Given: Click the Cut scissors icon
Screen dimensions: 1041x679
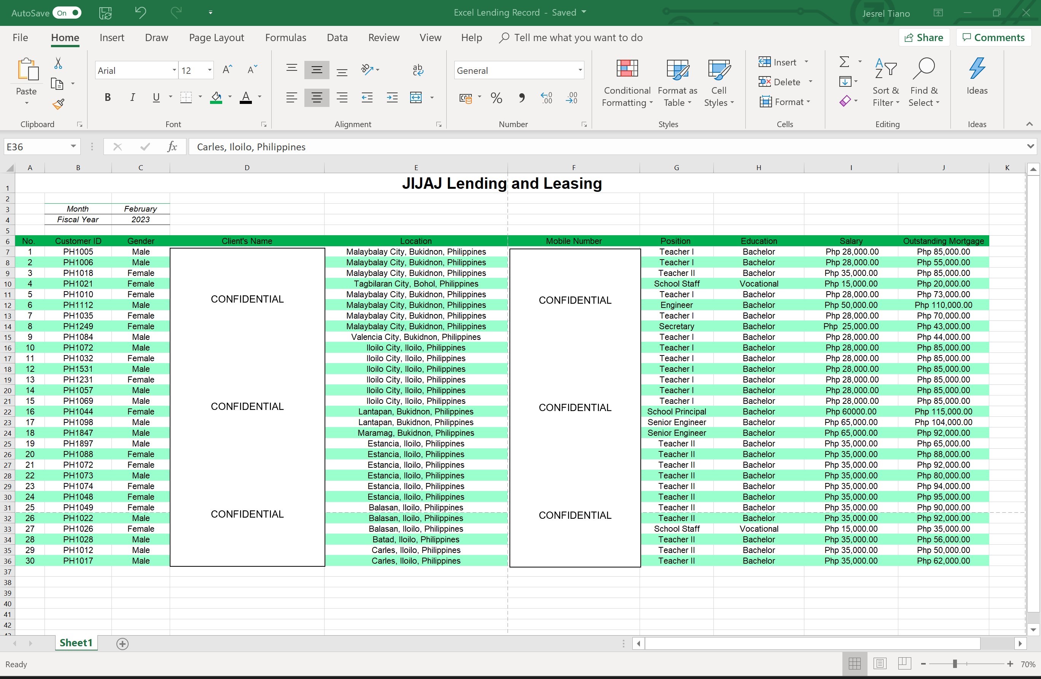Looking at the screenshot, I should (58, 64).
